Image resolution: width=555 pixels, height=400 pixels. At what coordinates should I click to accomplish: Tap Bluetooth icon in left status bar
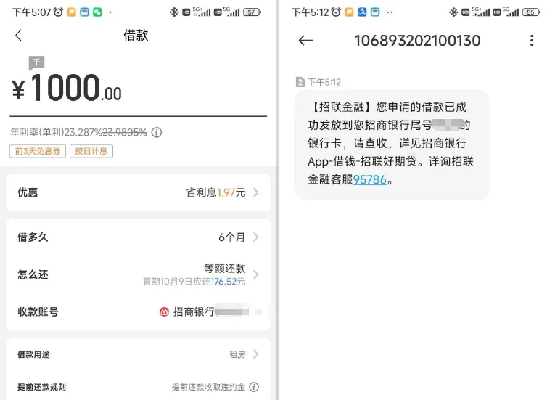coord(174,12)
